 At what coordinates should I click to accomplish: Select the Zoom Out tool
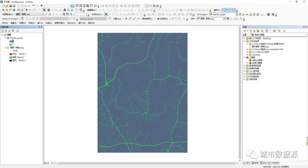pyautogui.click(x=7, y=10)
